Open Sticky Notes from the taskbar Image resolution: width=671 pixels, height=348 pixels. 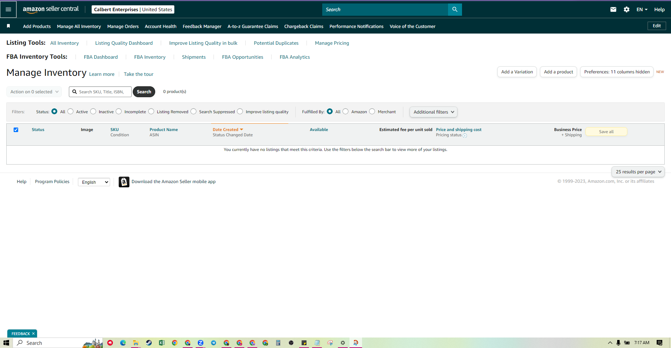304,343
